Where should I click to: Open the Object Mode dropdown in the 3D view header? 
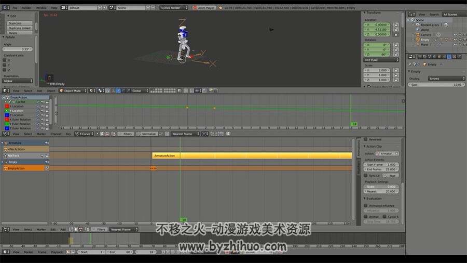pos(73,90)
